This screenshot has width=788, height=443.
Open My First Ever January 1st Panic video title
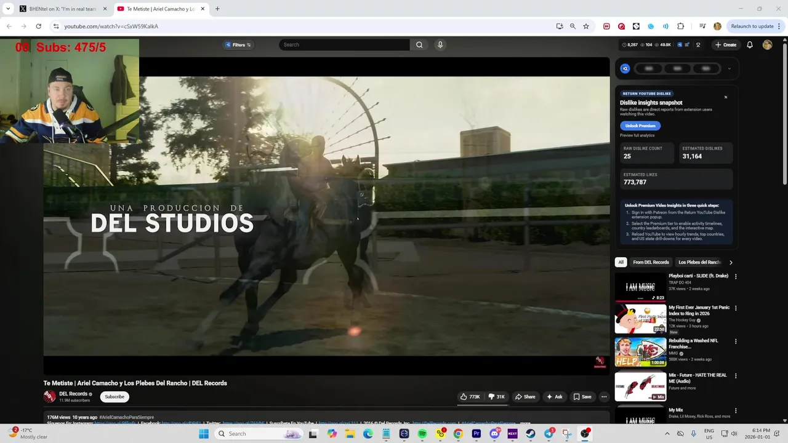(x=699, y=309)
